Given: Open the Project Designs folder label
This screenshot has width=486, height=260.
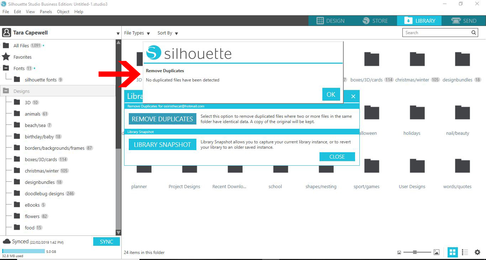Looking at the screenshot, I should 184,186.
